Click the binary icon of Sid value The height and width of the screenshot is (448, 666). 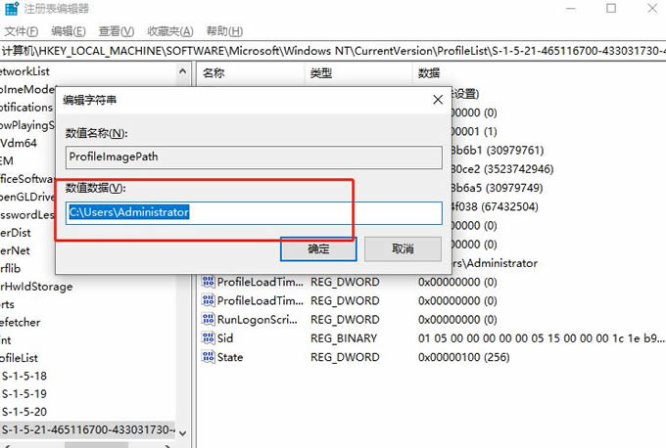pos(208,338)
